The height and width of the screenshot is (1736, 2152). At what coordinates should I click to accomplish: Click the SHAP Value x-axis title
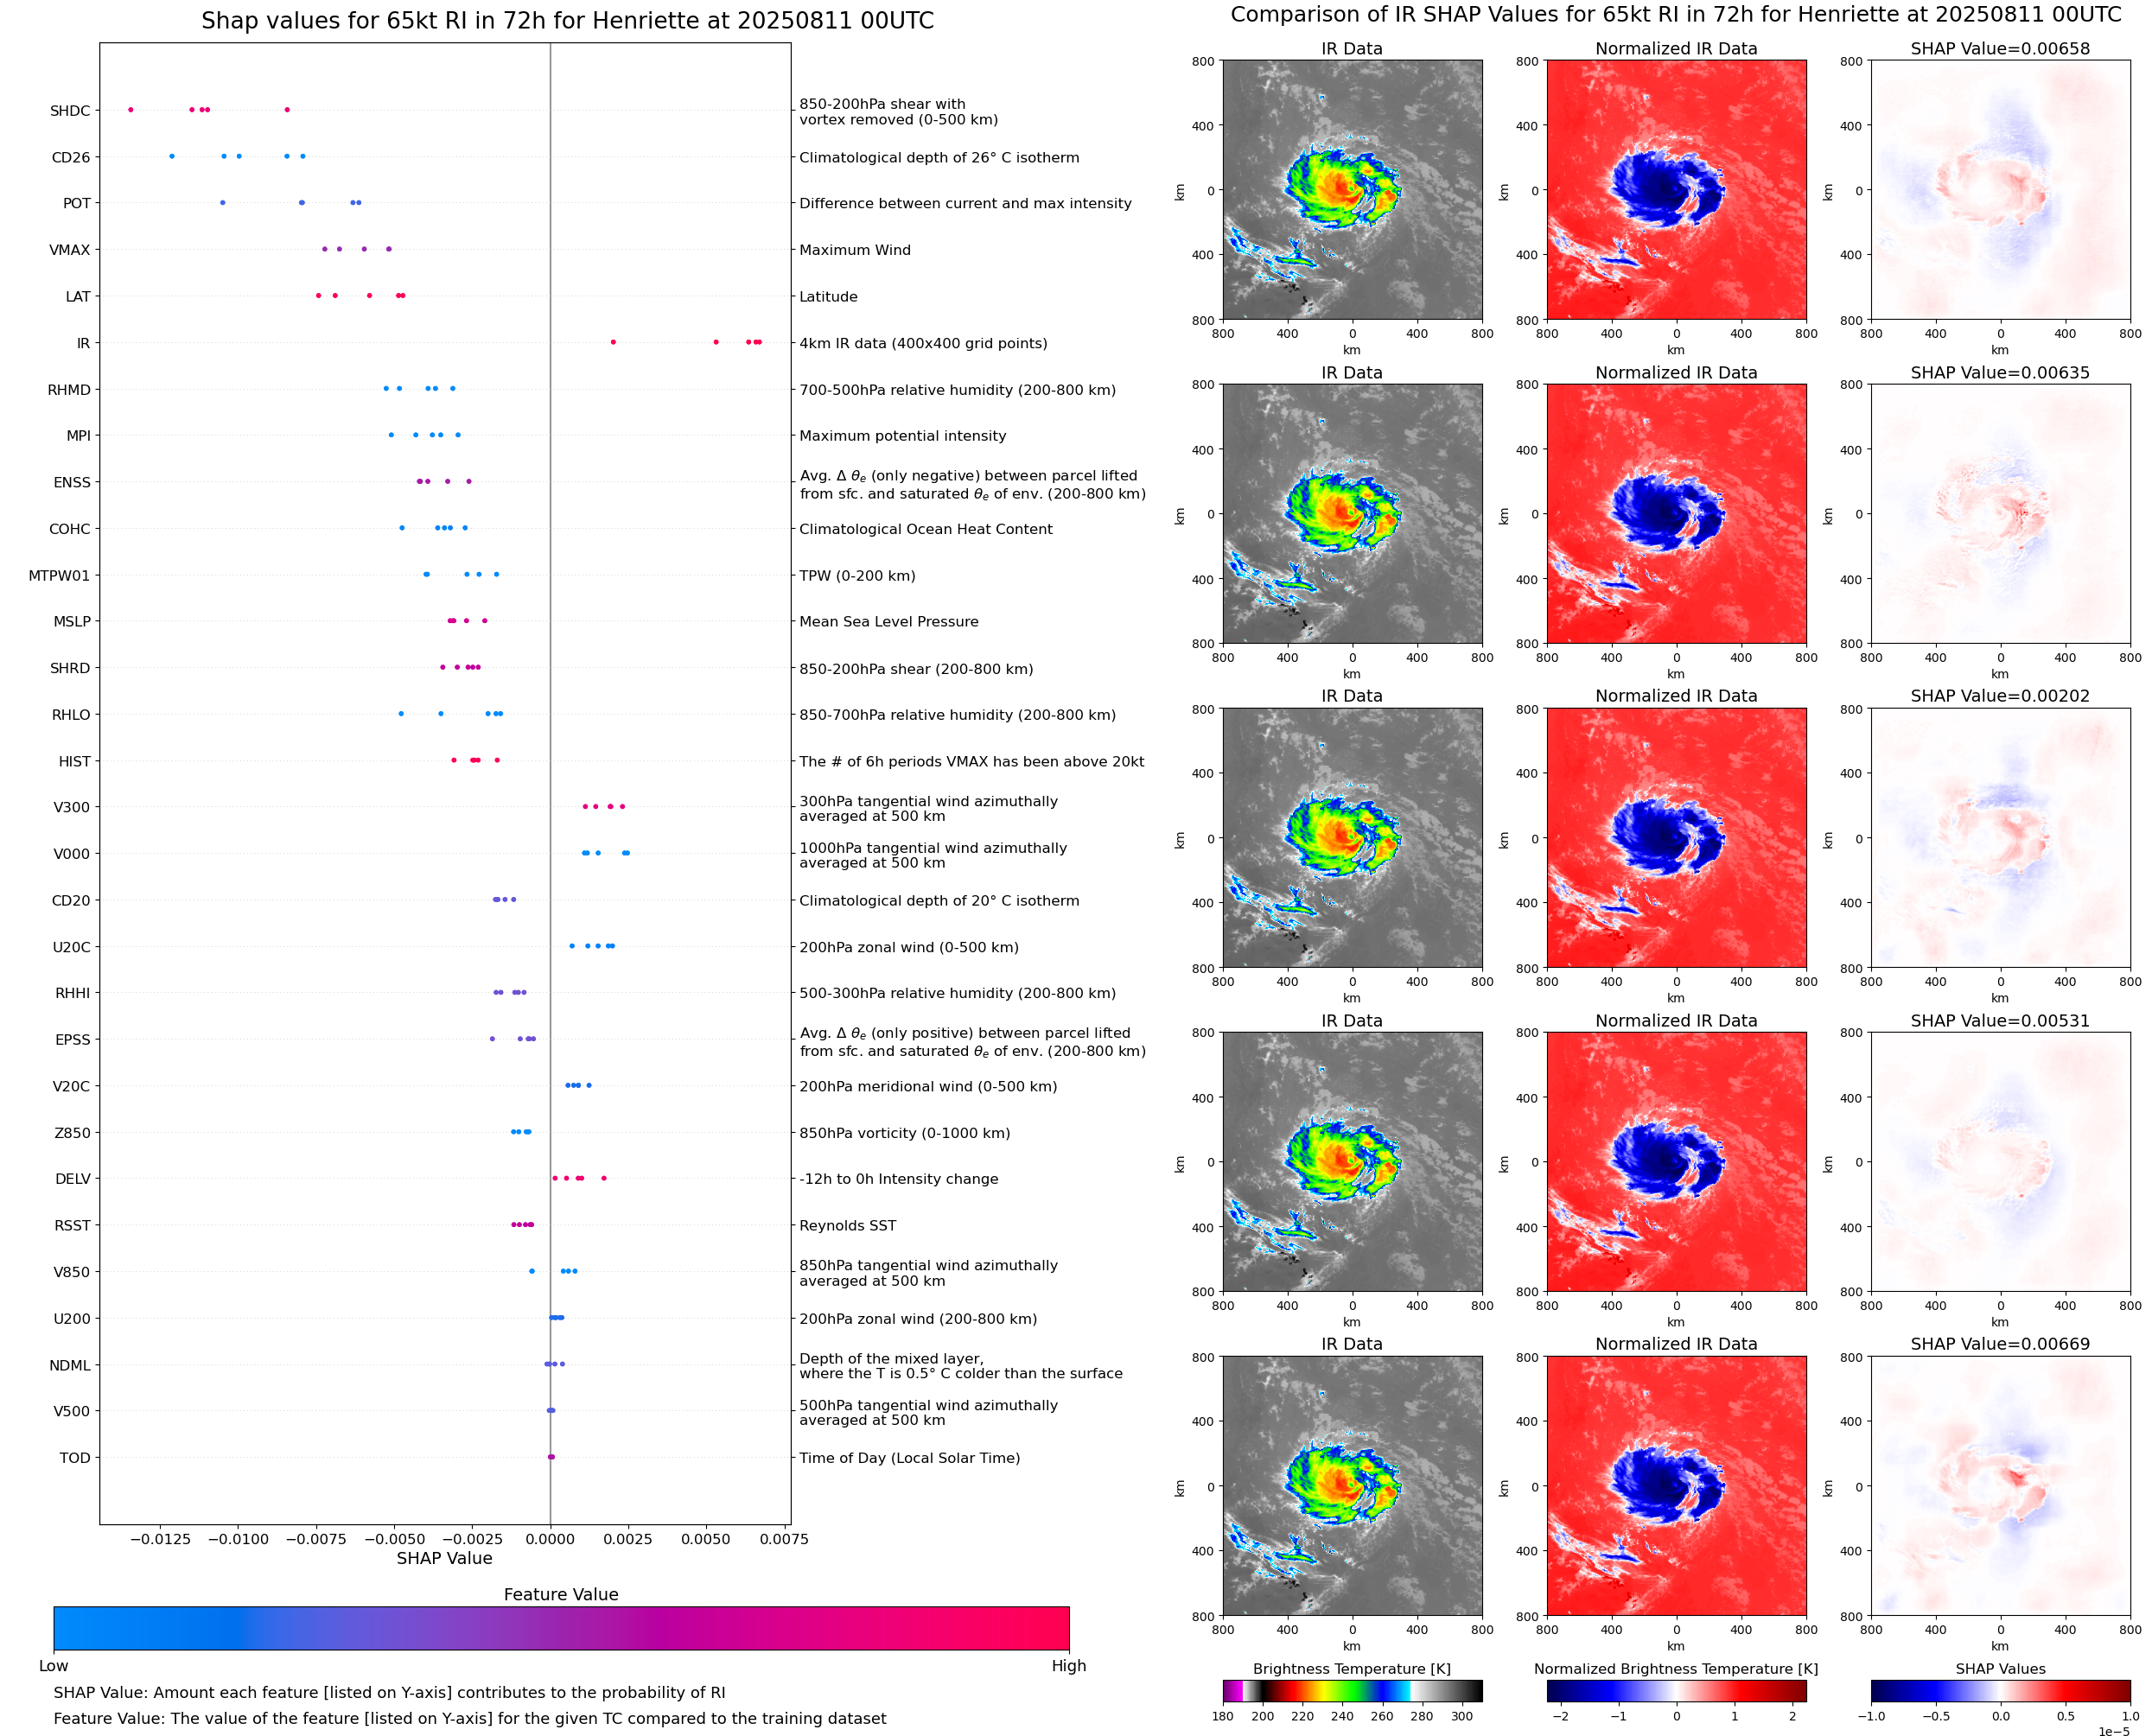pos(444,1558)
